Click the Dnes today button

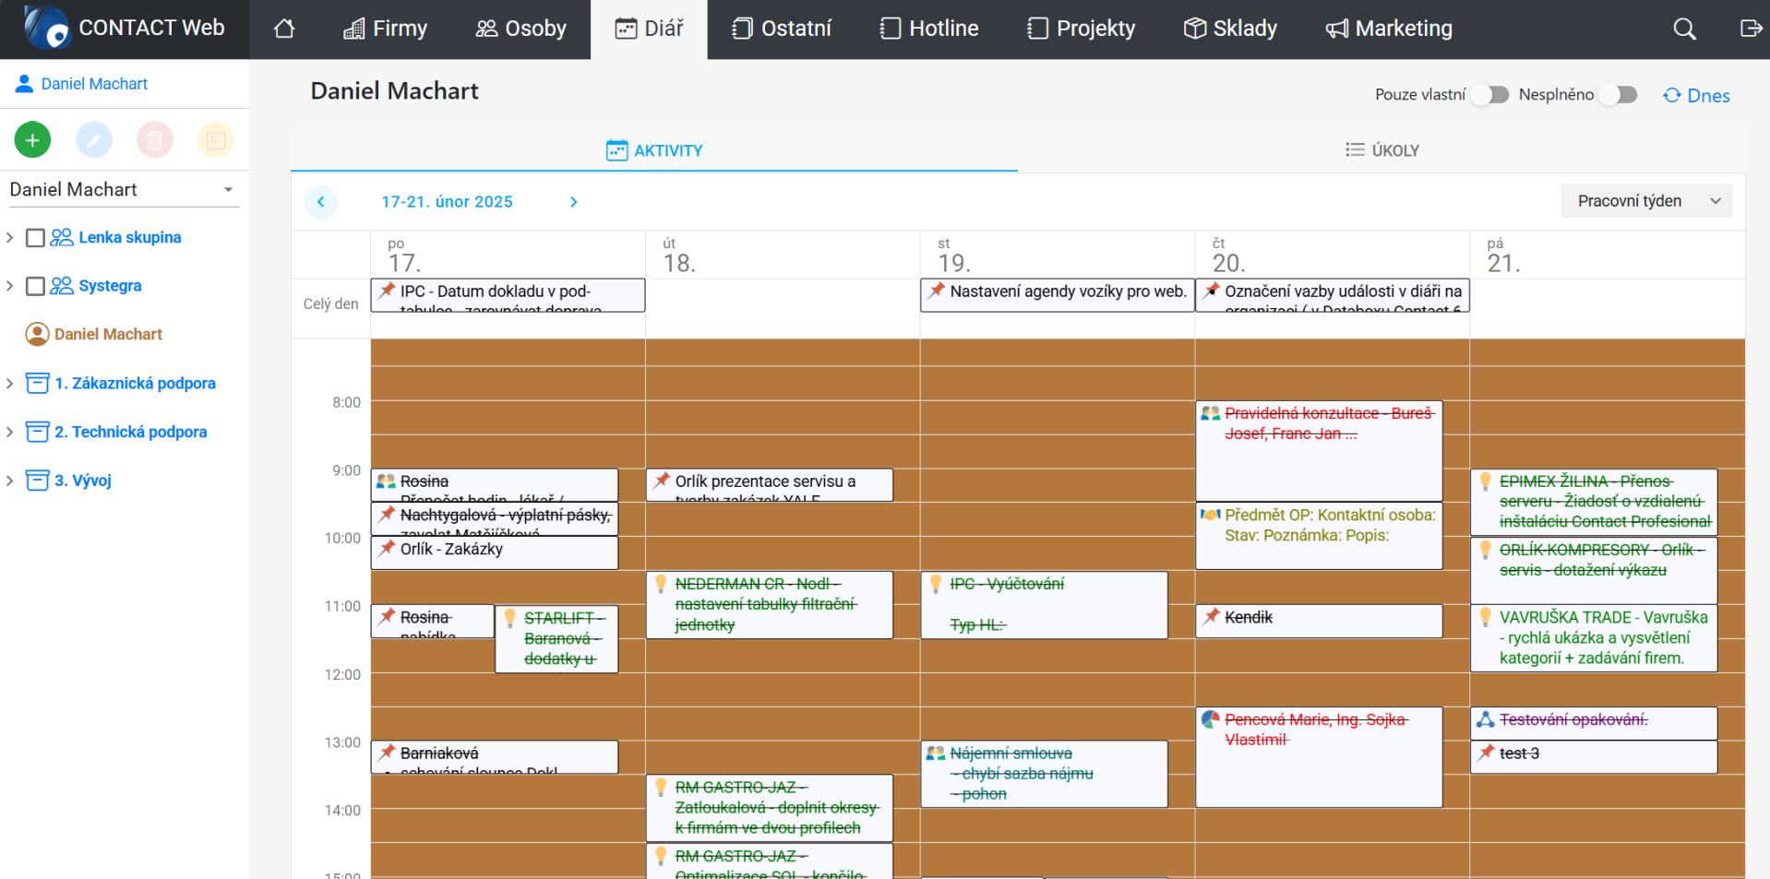(x=1696, y=96)
